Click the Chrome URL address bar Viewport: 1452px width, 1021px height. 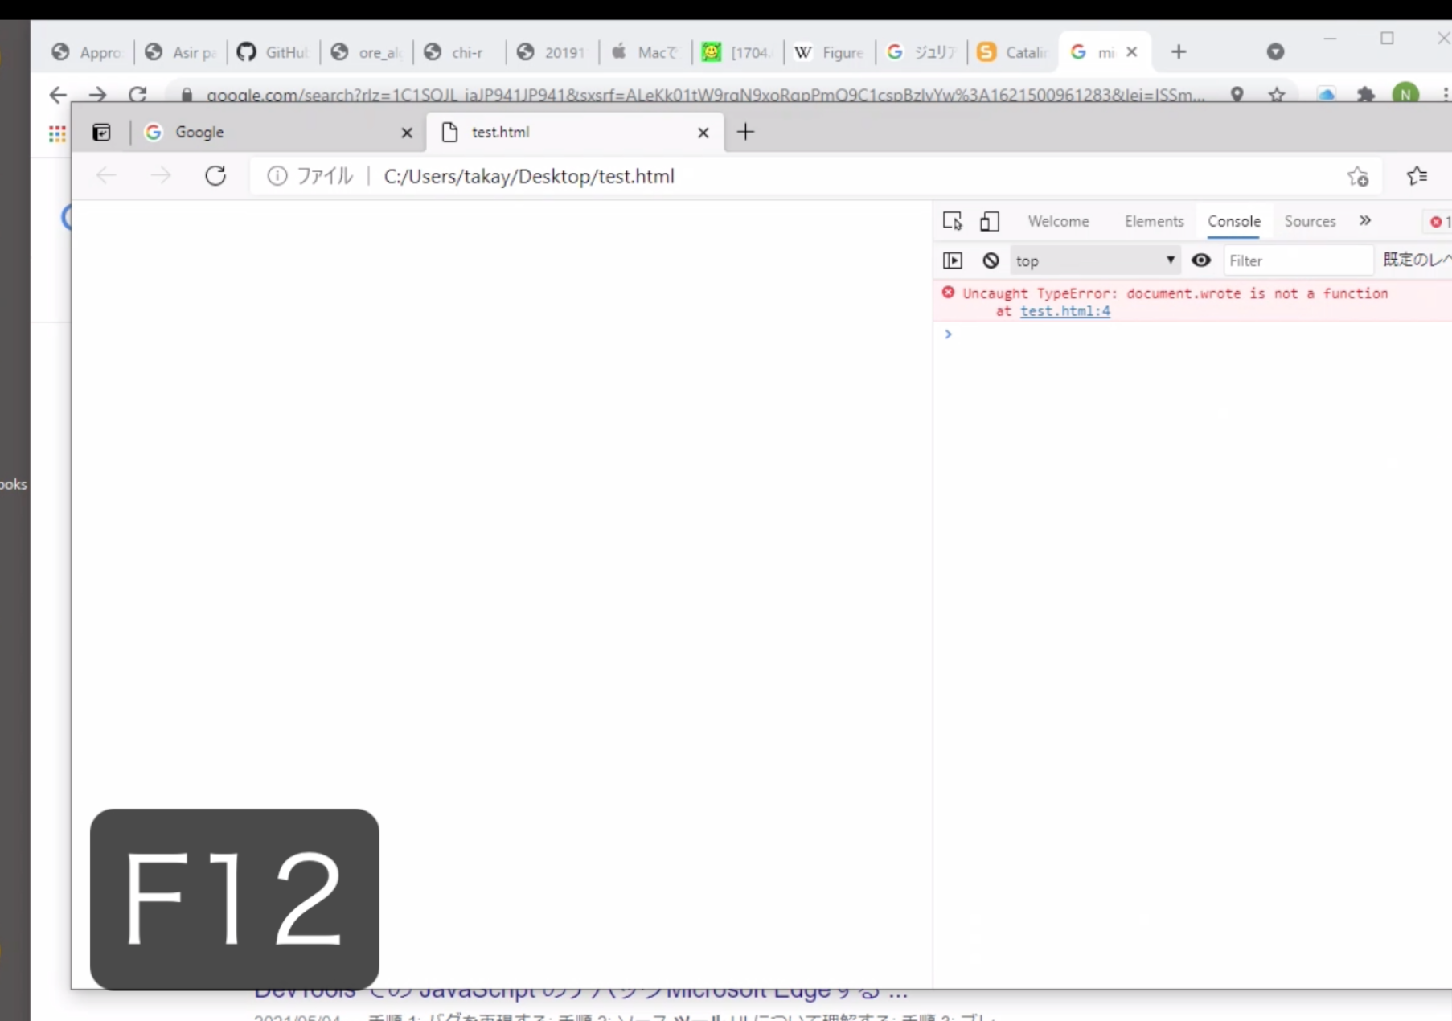coord(705,95)
